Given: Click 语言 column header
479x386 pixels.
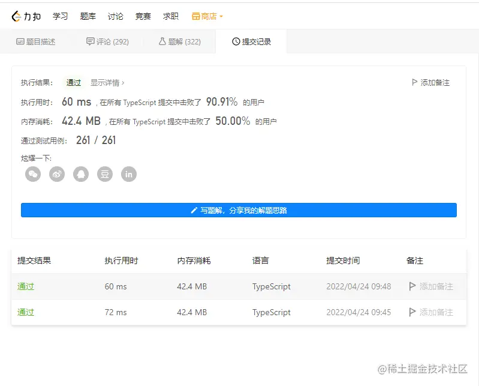Looking at the screenshot, I should (261, 261).
